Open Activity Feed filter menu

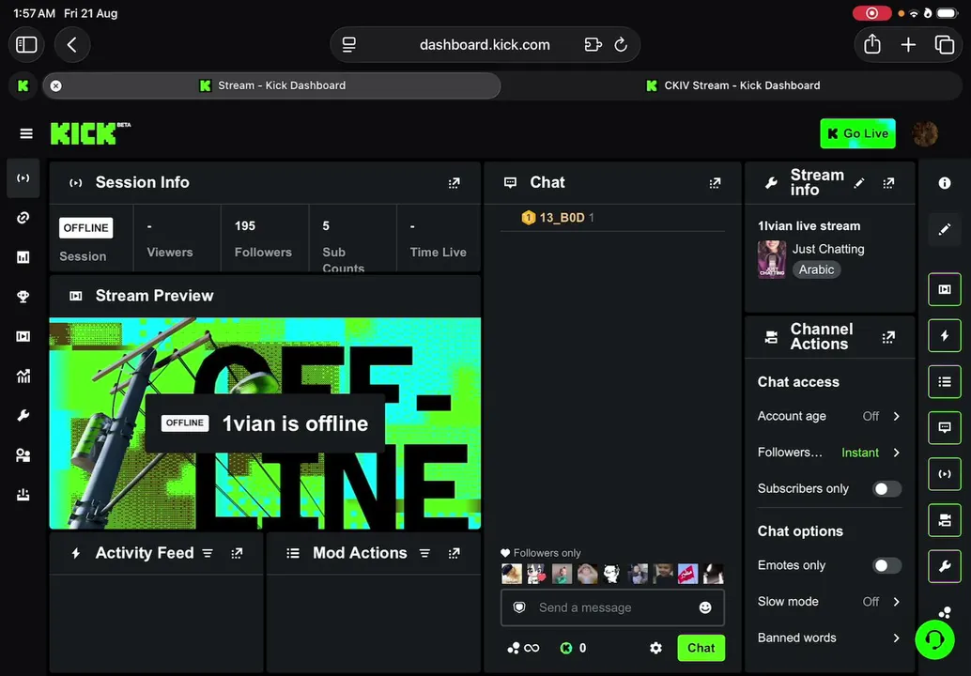pos(208,553)
